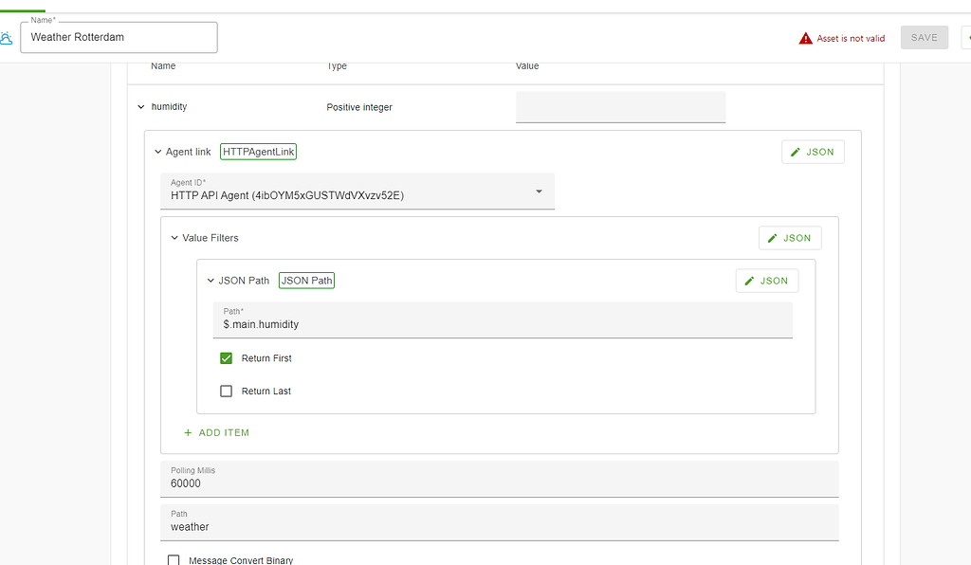The height and width of the screenshot is (565, 971).
Task: Open JSON editor for Agent link
Action: [813, 152]
